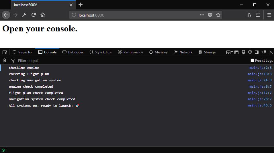Screen dimensions: 274x153
Task: Open source link main.js:2:3
Action: click(261, 68)
